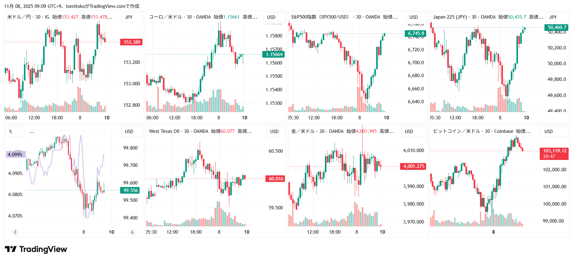Click the 1.15664 EUR/USD price label
This screenshot has width=574, height=261.
point(274,54)
